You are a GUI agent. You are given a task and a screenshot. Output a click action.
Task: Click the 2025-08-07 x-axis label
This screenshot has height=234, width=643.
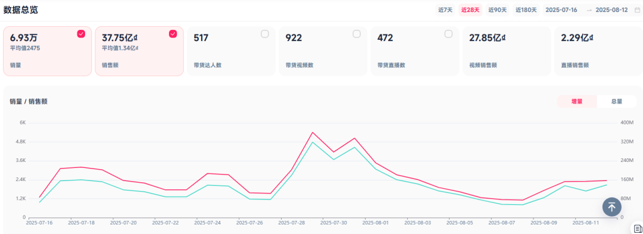click(502, 223)
